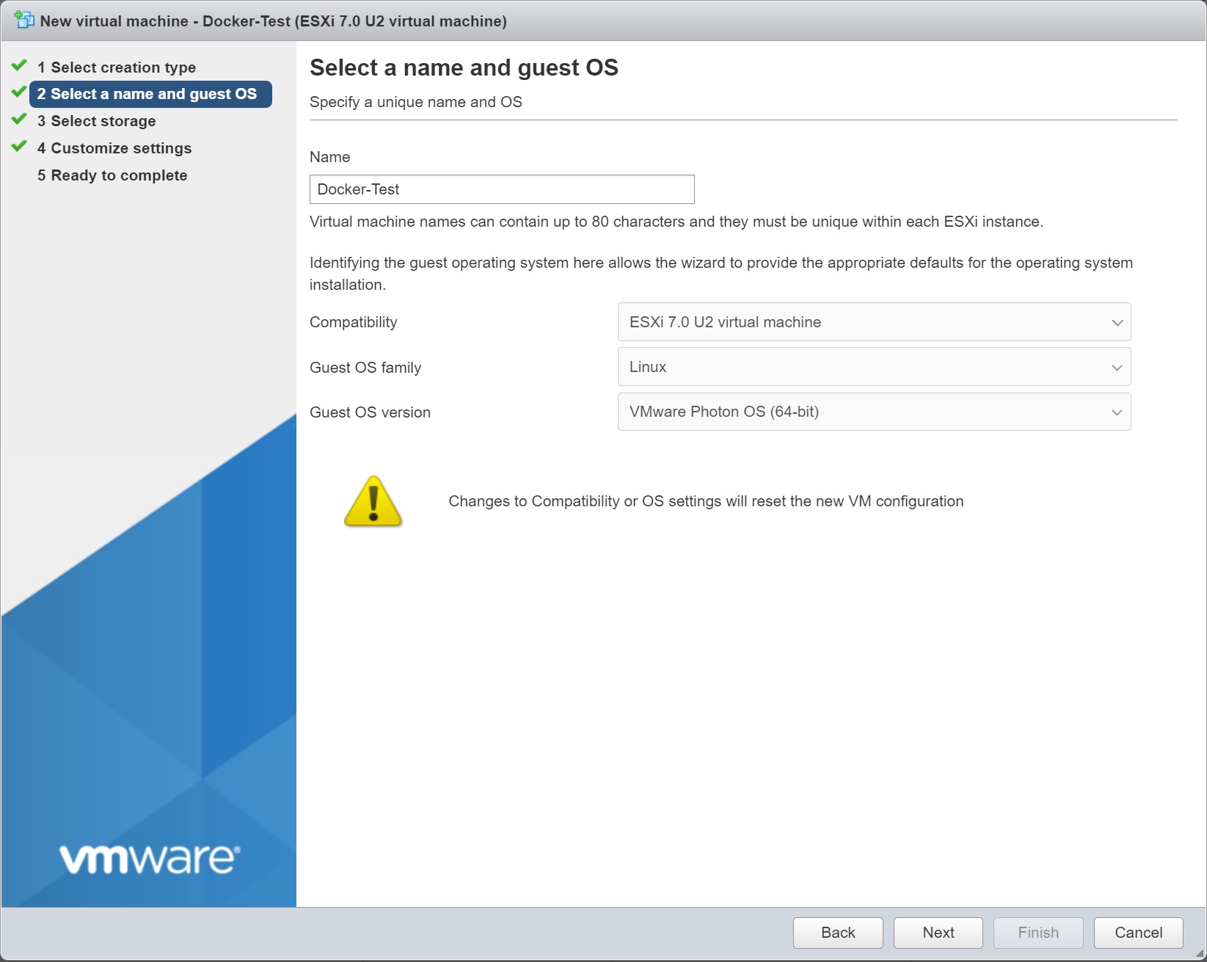This screenshot has height=962, width=1207.
Task: Click the Back button
Action: 838,933
